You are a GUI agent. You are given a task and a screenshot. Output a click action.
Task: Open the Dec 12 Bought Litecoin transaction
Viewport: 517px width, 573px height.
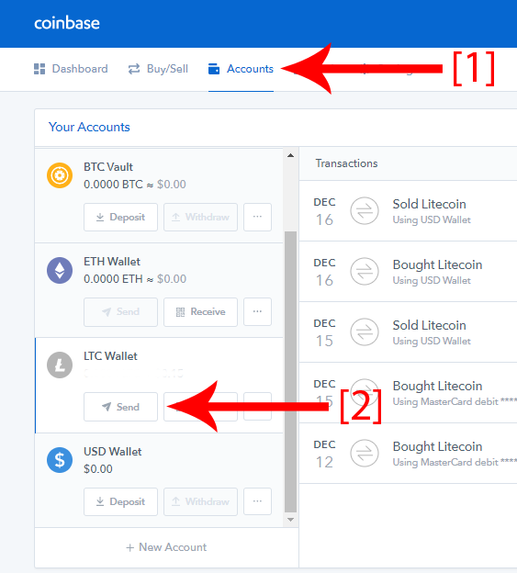click(x=408, y=454)
